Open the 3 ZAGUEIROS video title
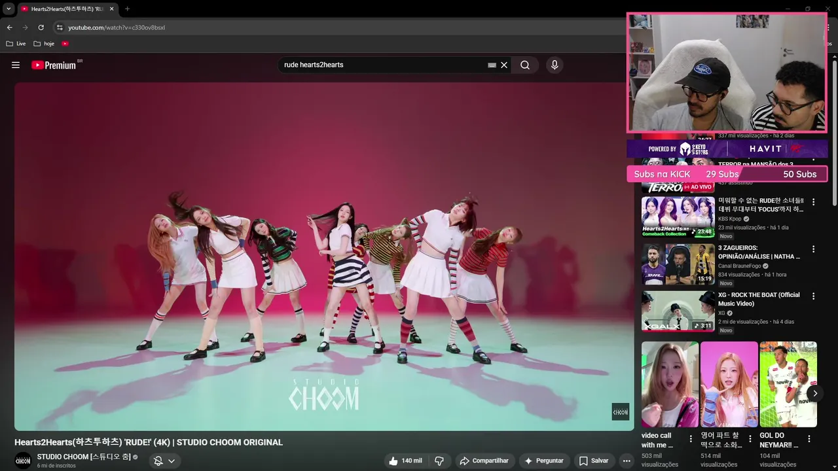 [x=759, y=253]
